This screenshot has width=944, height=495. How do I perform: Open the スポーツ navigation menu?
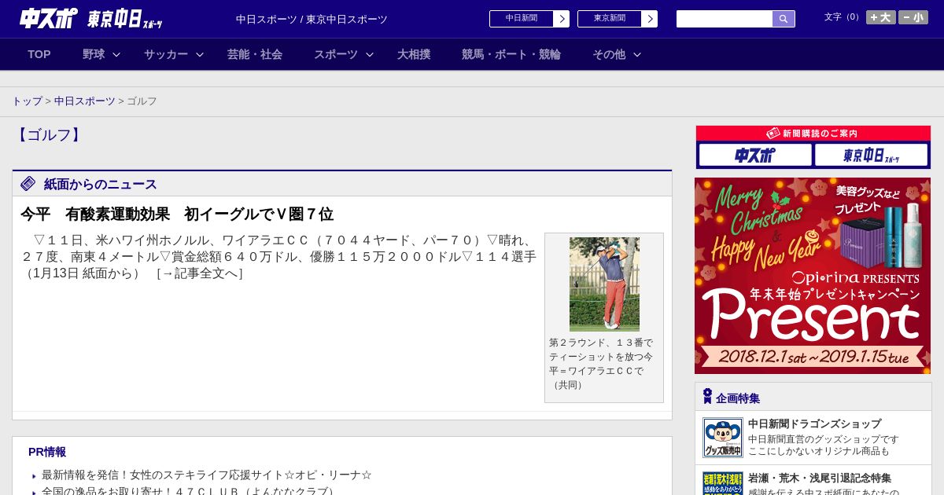click(336, 54)
